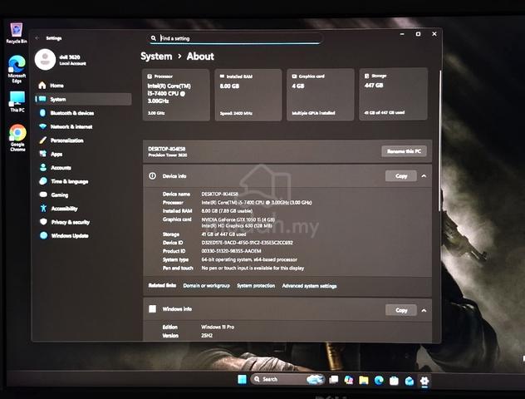Open This PC desktop icon
The height and width of the screenshot is (399, 525).
tap(17, 101)
